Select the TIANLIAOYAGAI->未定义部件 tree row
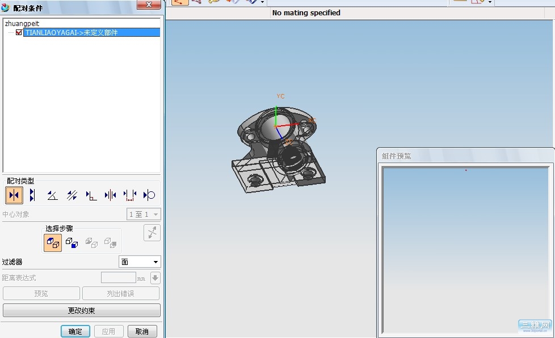Viewport: 555px width, 338px height. pos(91,32)
